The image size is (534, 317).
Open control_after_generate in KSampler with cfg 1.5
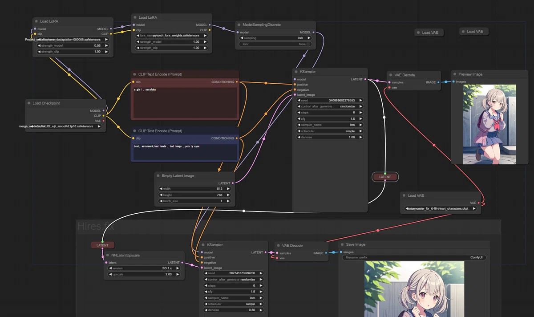tap(330, 106)
